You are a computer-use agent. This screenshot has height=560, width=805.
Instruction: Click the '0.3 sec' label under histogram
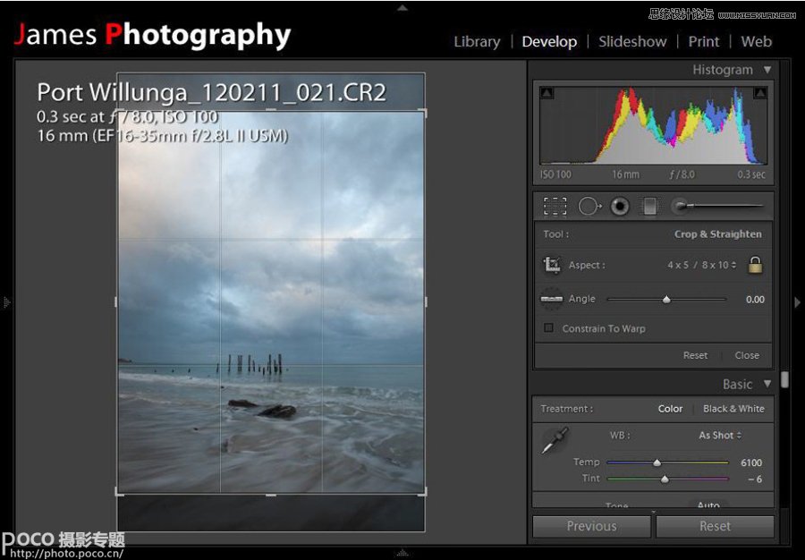751,174
